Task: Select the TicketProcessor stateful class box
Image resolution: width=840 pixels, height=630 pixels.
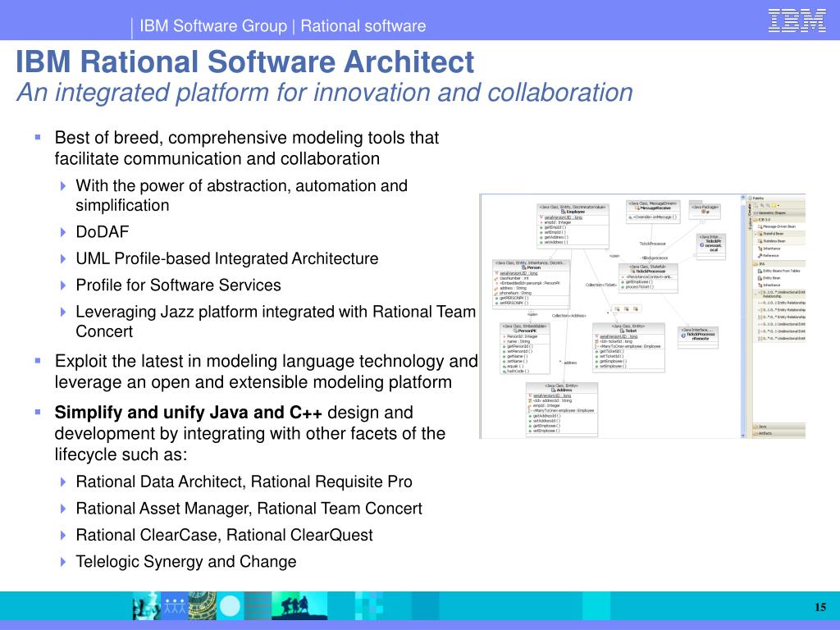Action: point(648,279)
